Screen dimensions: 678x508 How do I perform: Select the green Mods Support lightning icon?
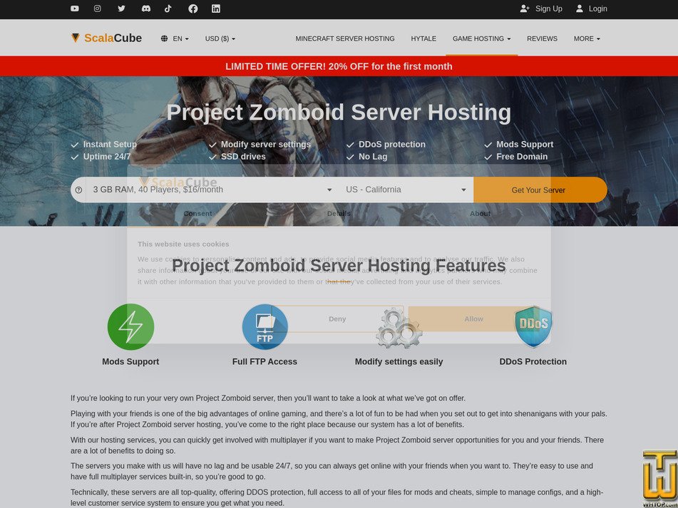130,327
